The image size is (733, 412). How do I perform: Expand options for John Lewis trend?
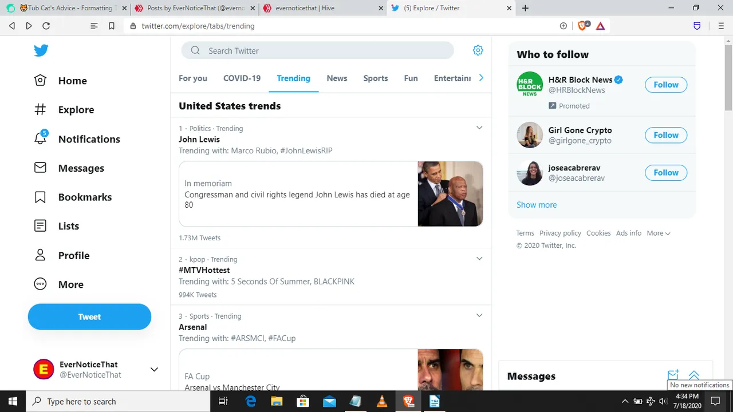pos(479,128)
